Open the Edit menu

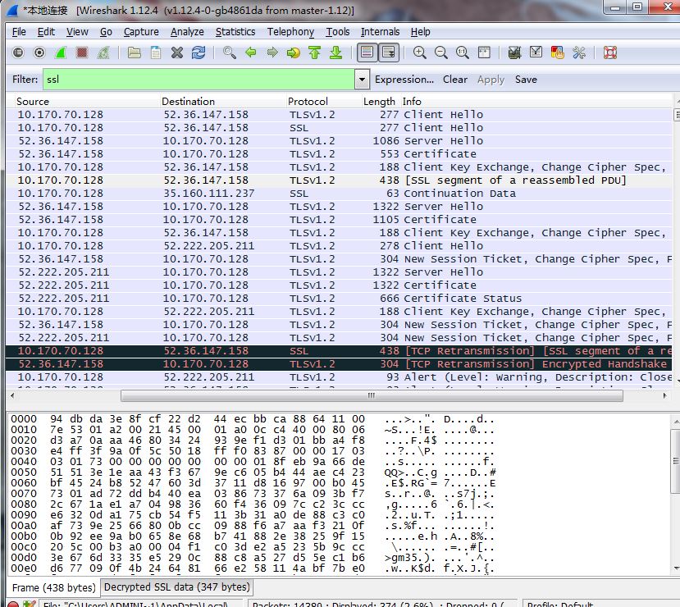(46, 32)
